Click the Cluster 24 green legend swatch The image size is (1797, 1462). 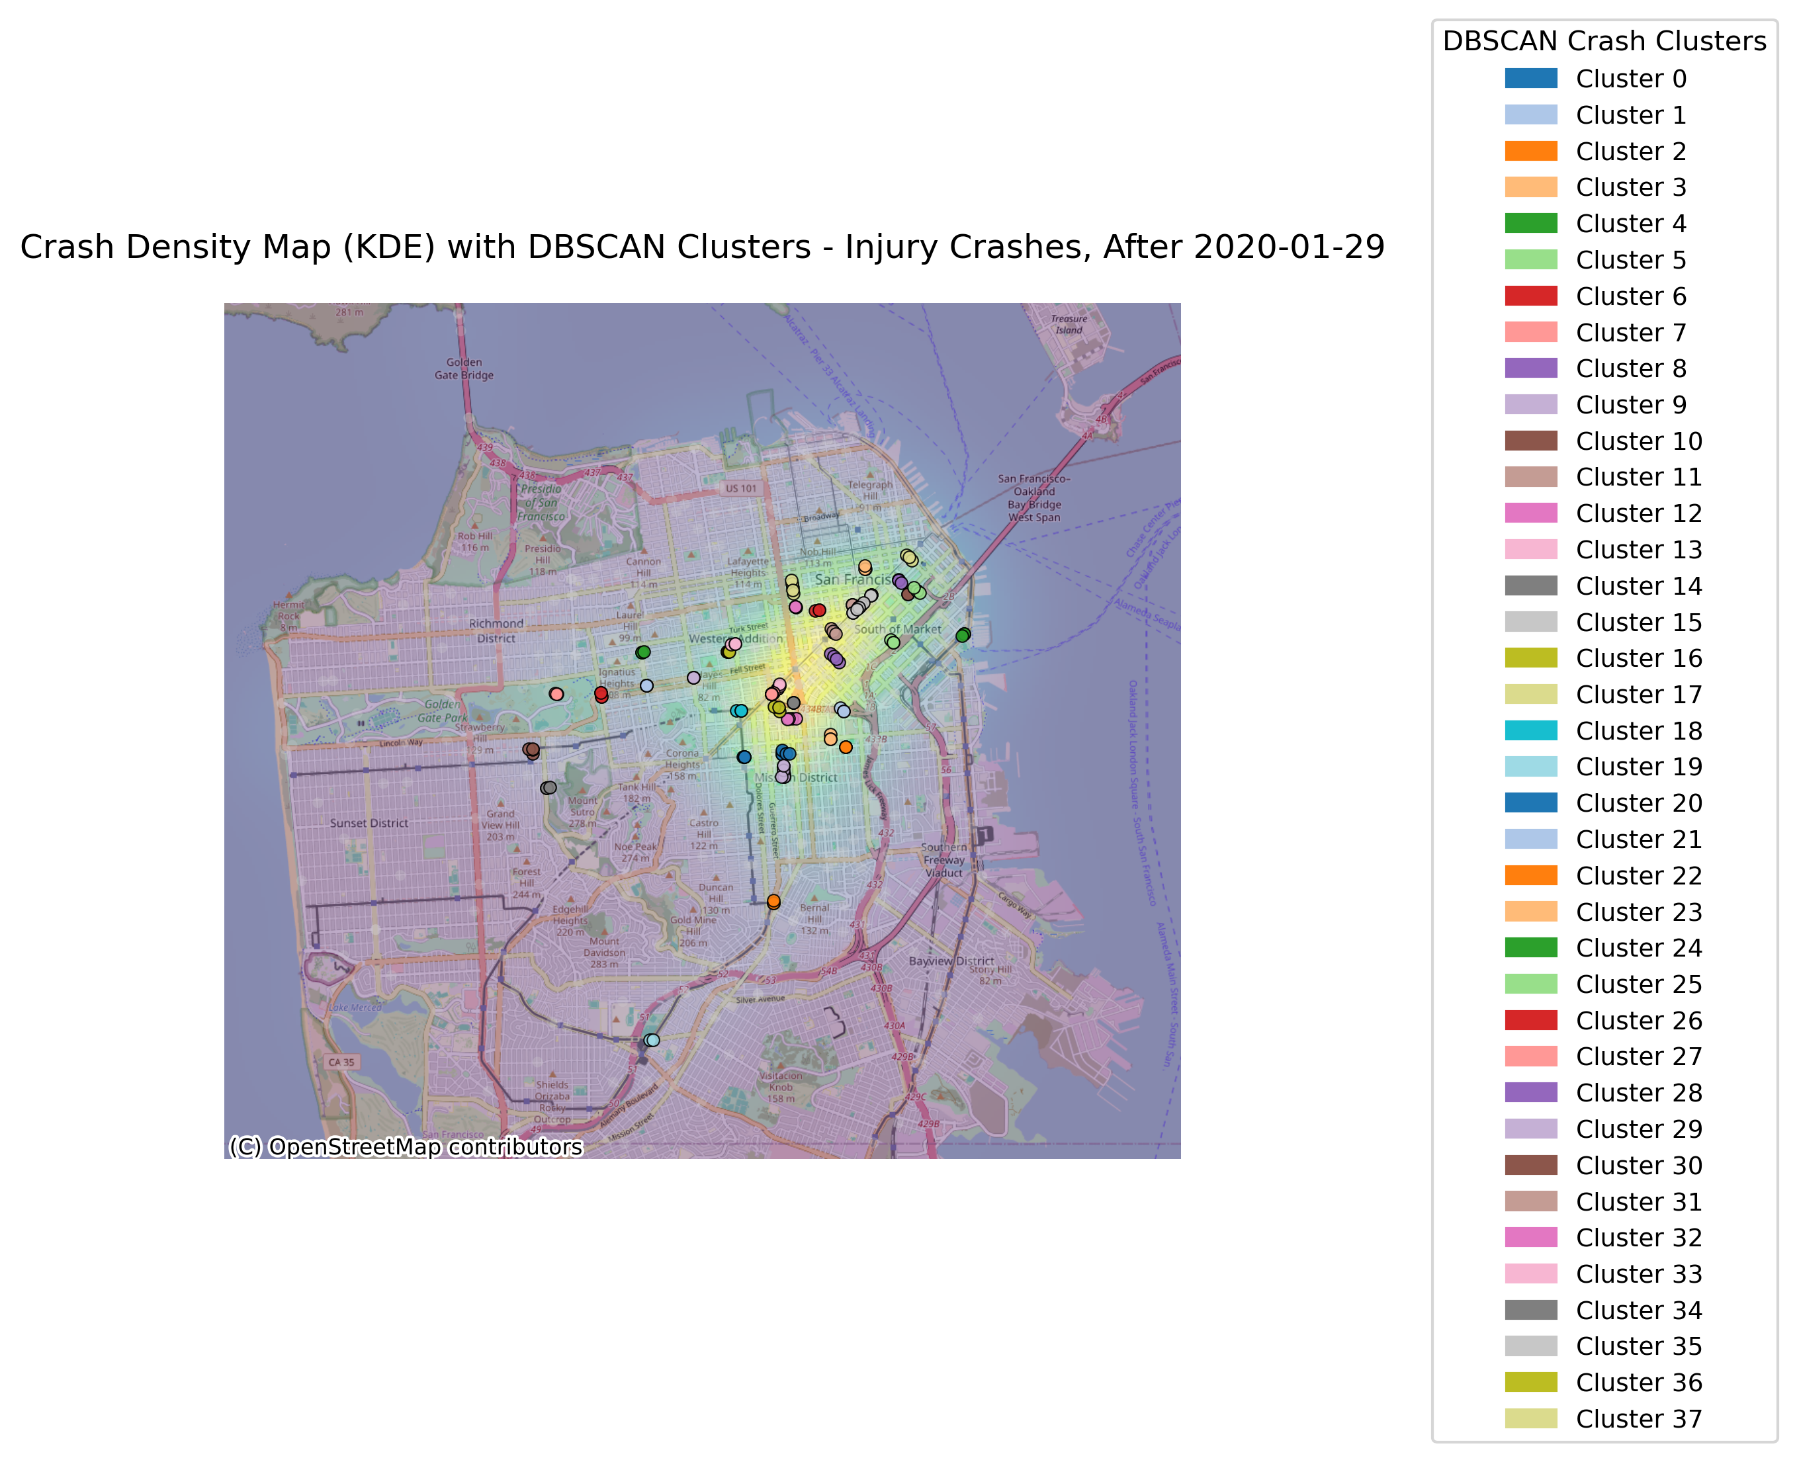[1530, 947]
